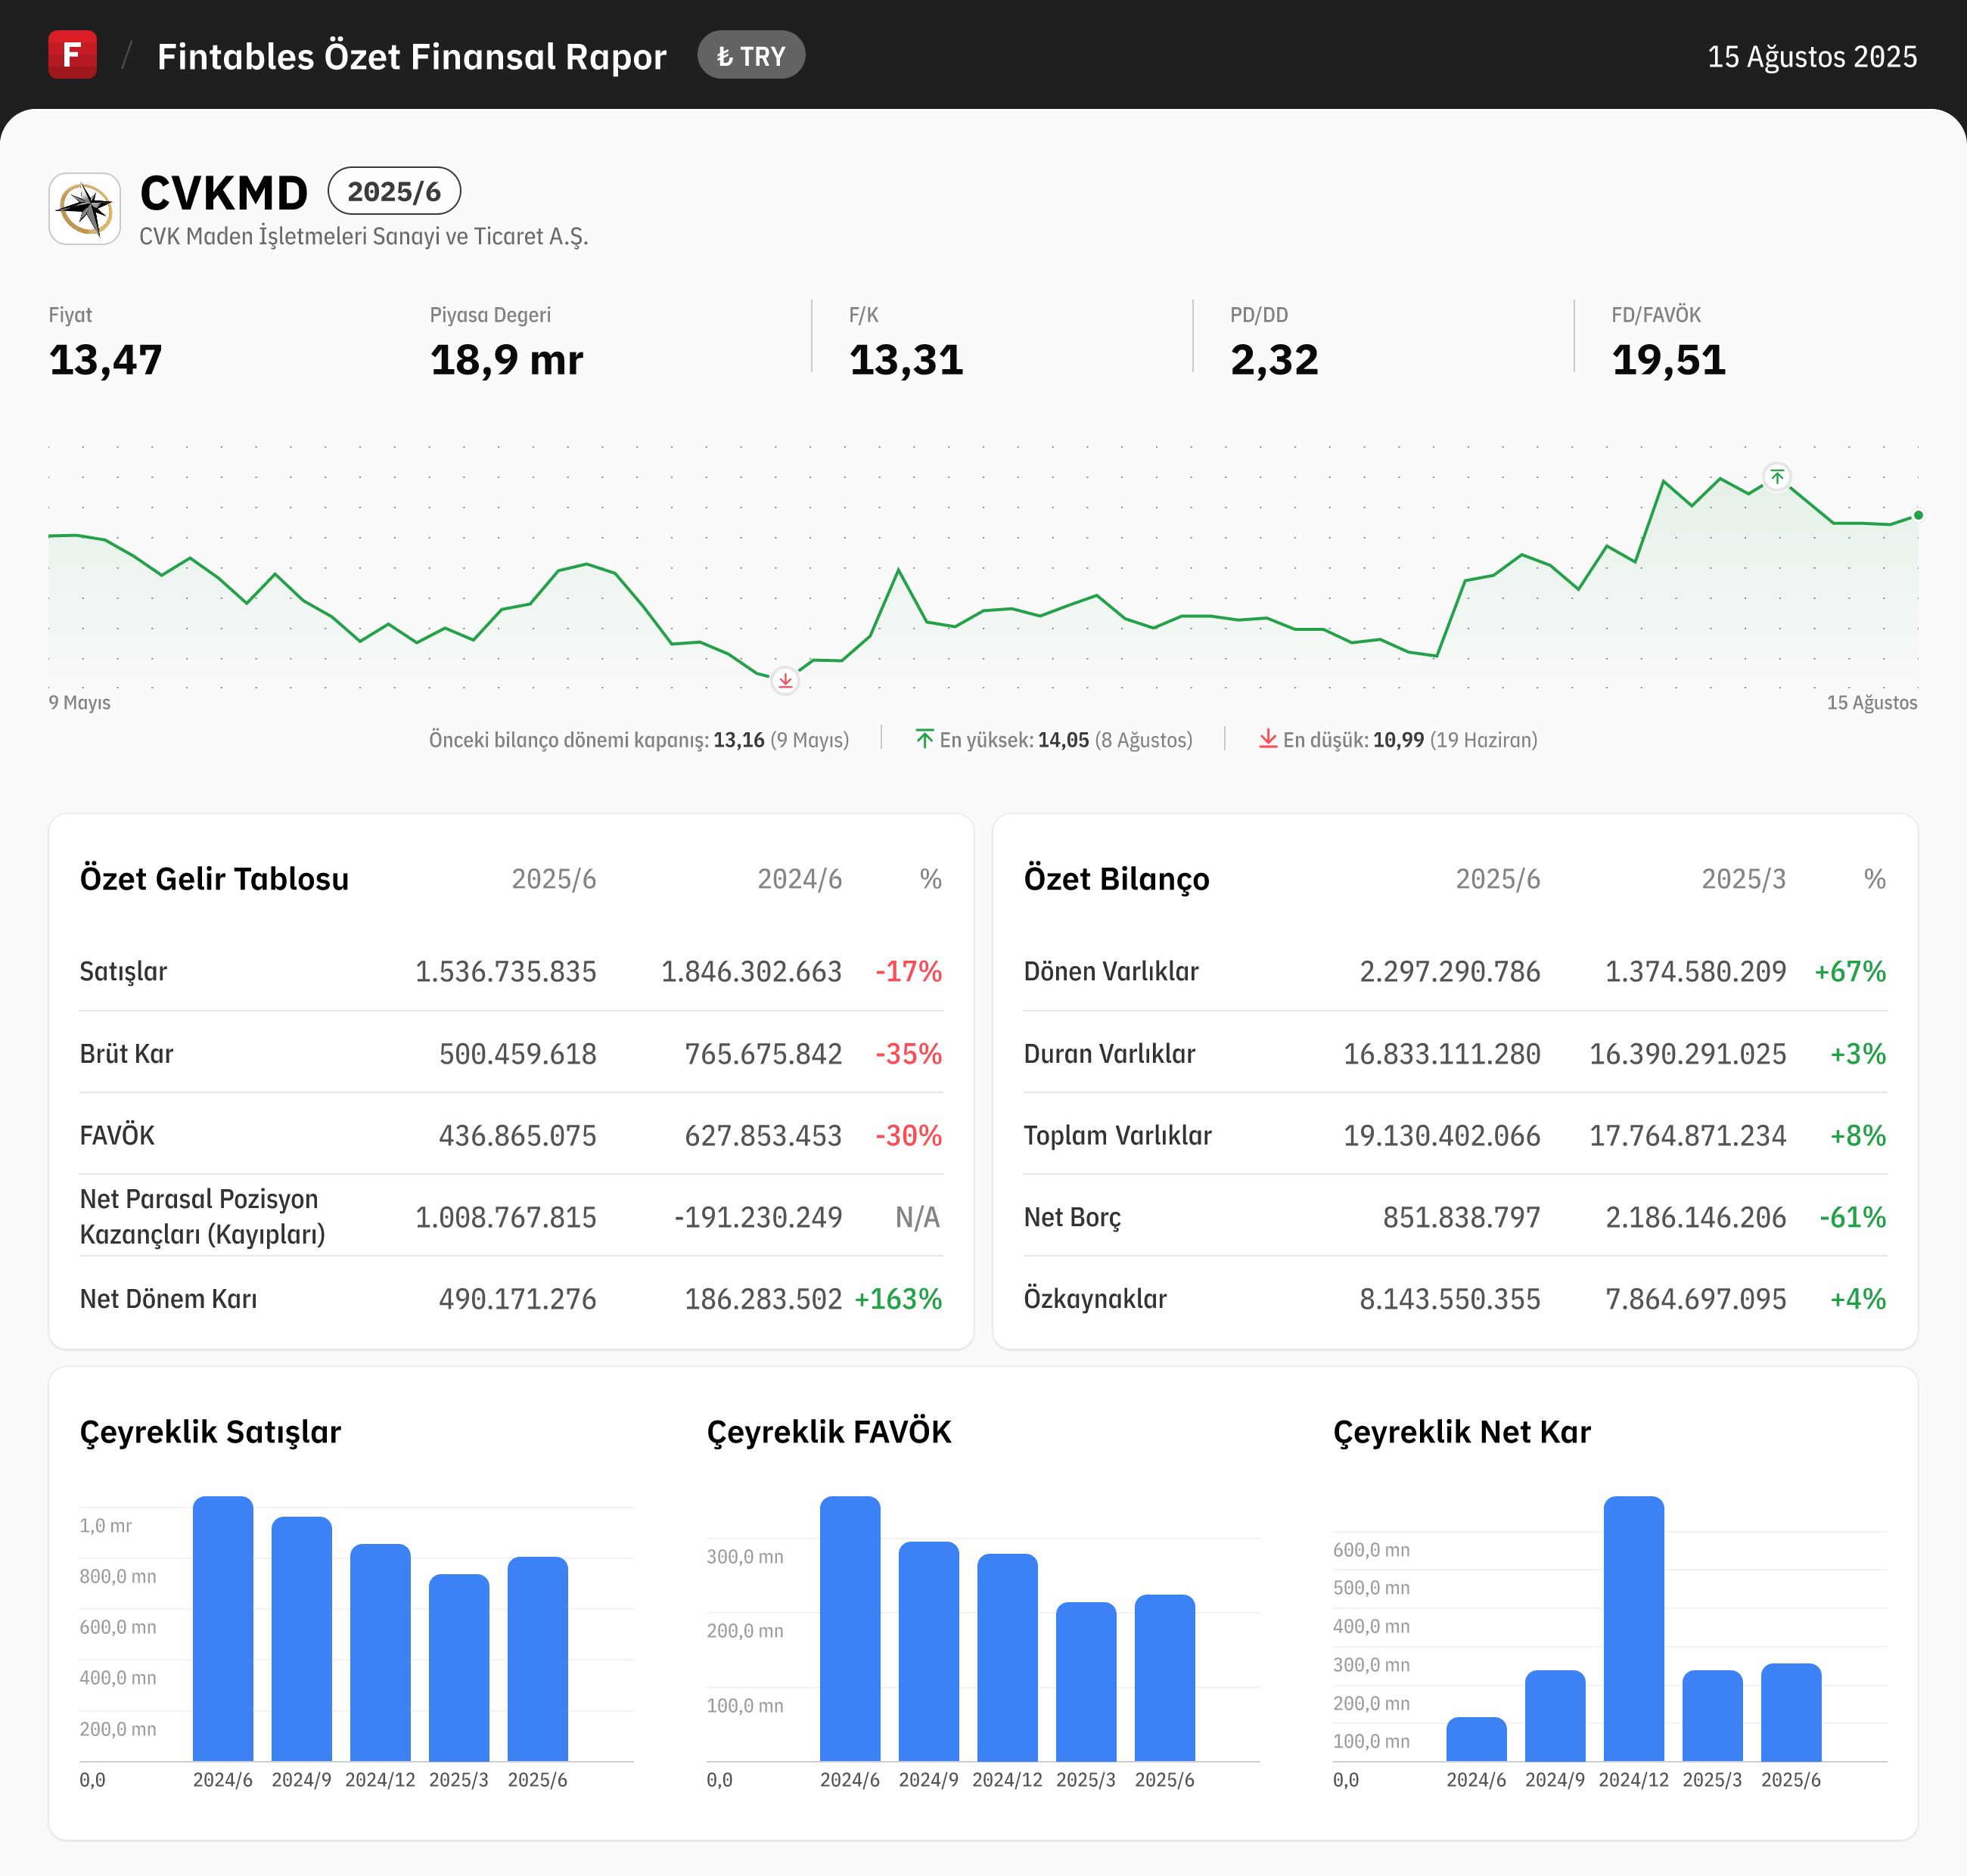Click the red Fintables F logo
Viewport: 1967px width, 1876px height.
[72, 54]
